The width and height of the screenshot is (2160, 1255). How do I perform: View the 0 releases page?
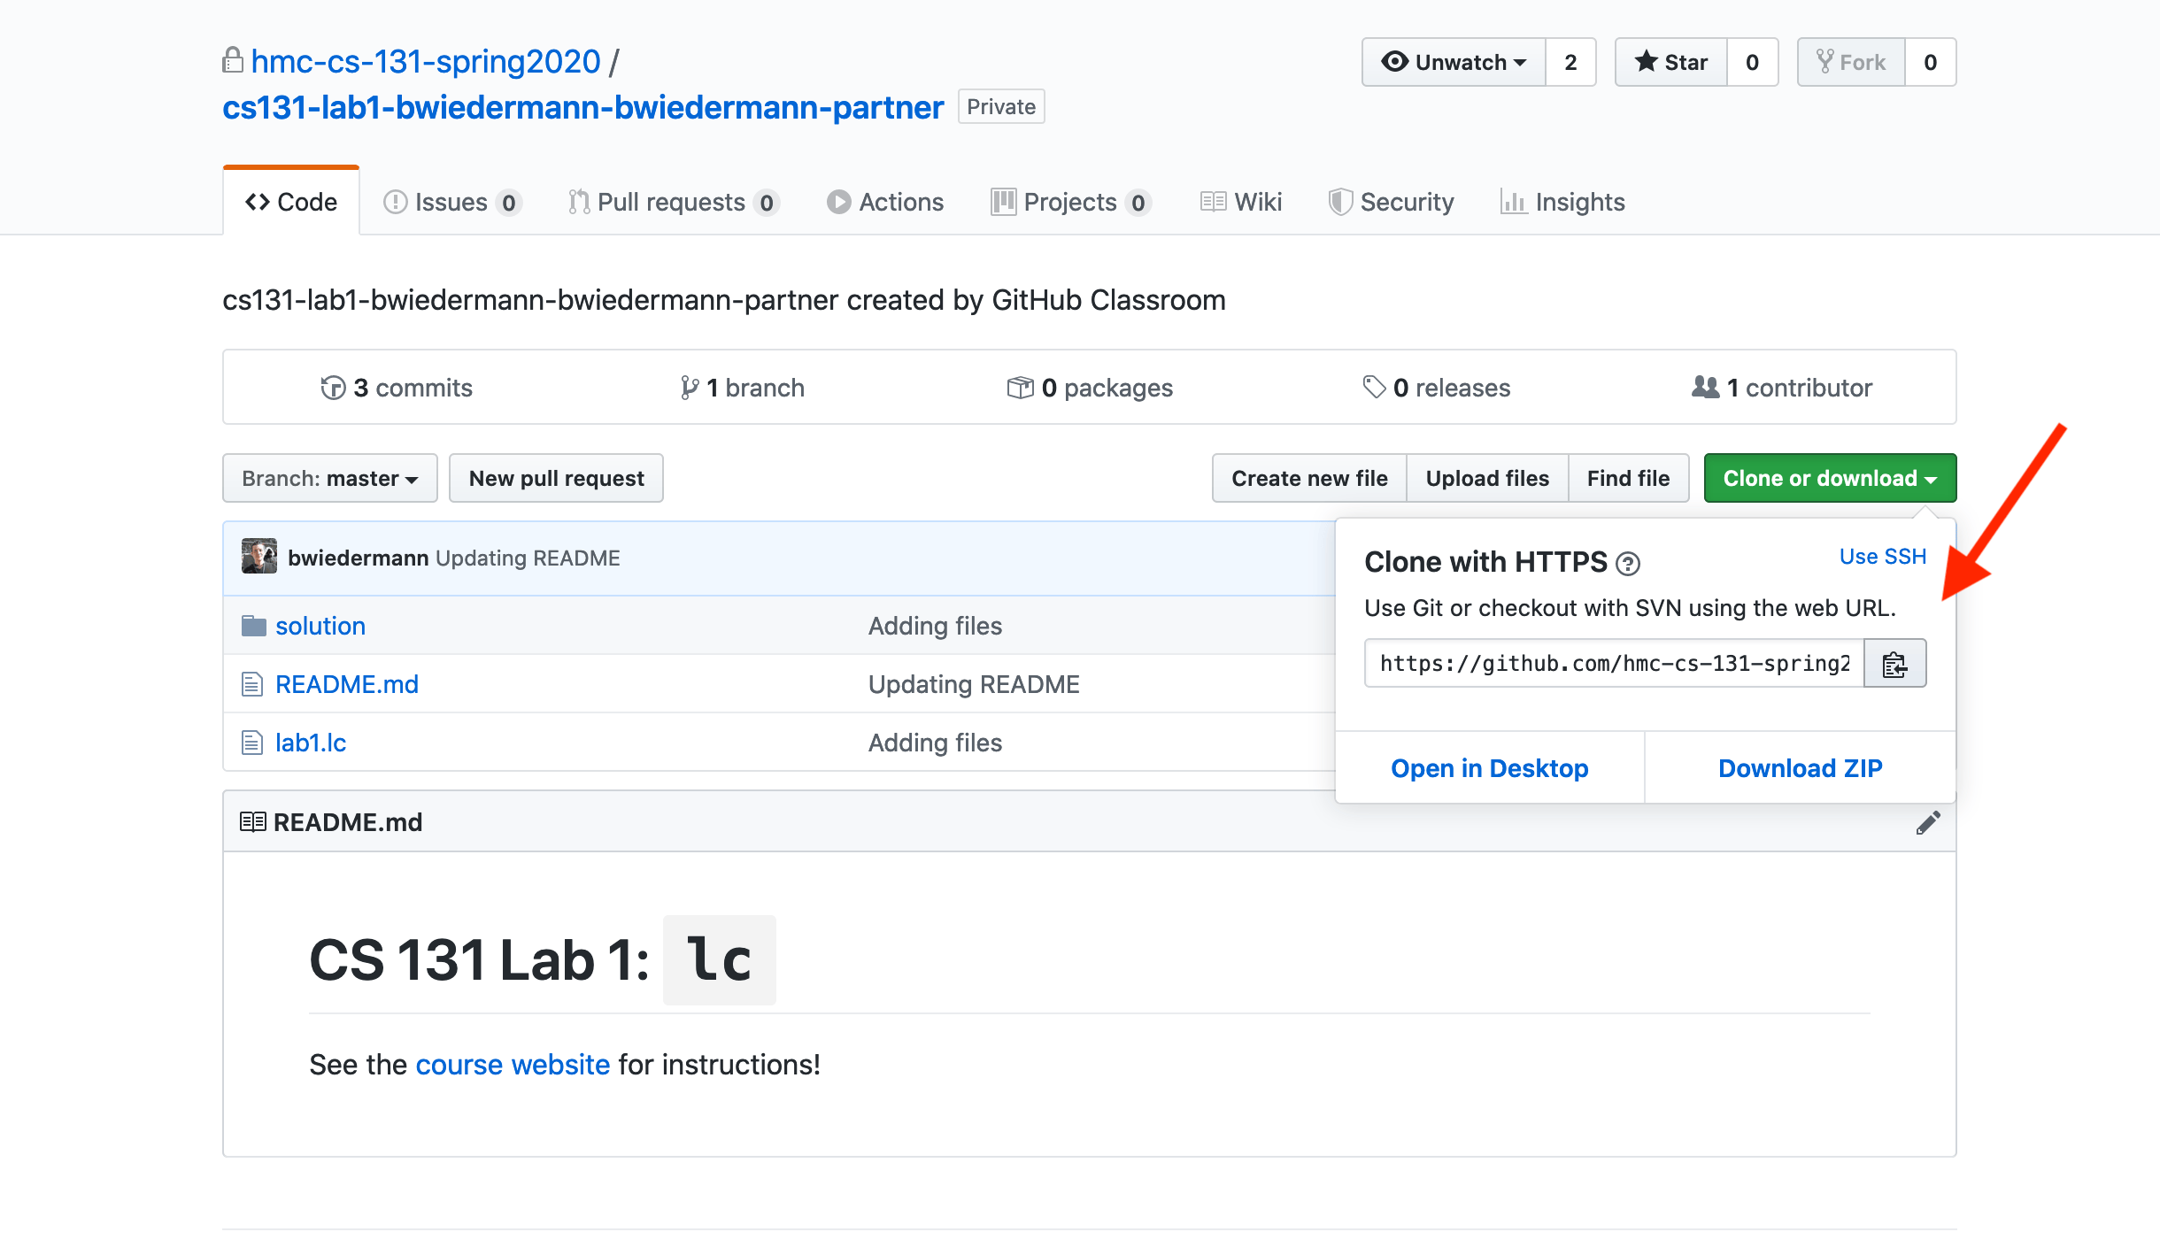[x=1437, y=388]
